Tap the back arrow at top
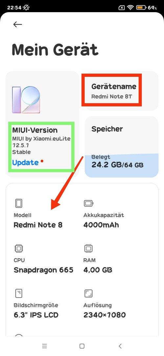The width and height of the screenshot is (164, 356). click(x=17, y=24)
